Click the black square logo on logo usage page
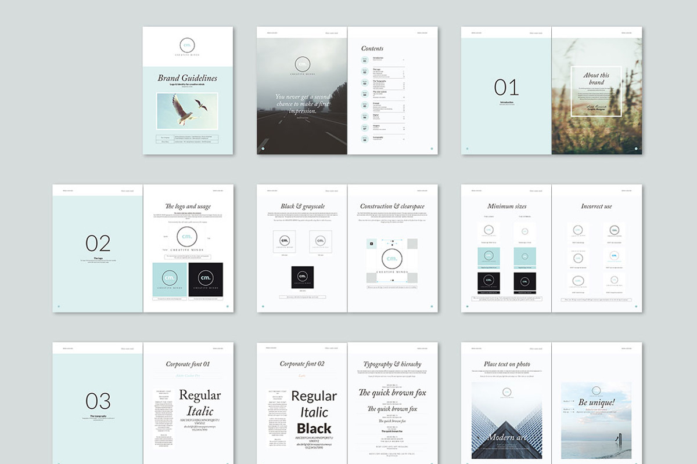The height and width of the screenshot is (464, 697). pyautogui.click(x=206, y=280)
